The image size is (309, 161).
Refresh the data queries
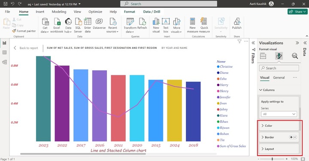tap(142, 24)
